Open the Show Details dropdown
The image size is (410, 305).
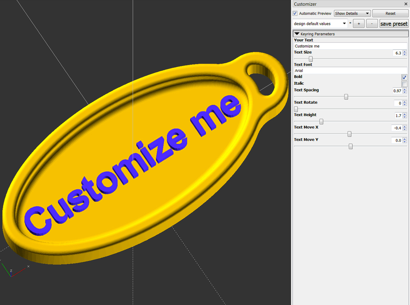[x=352, y=13]
